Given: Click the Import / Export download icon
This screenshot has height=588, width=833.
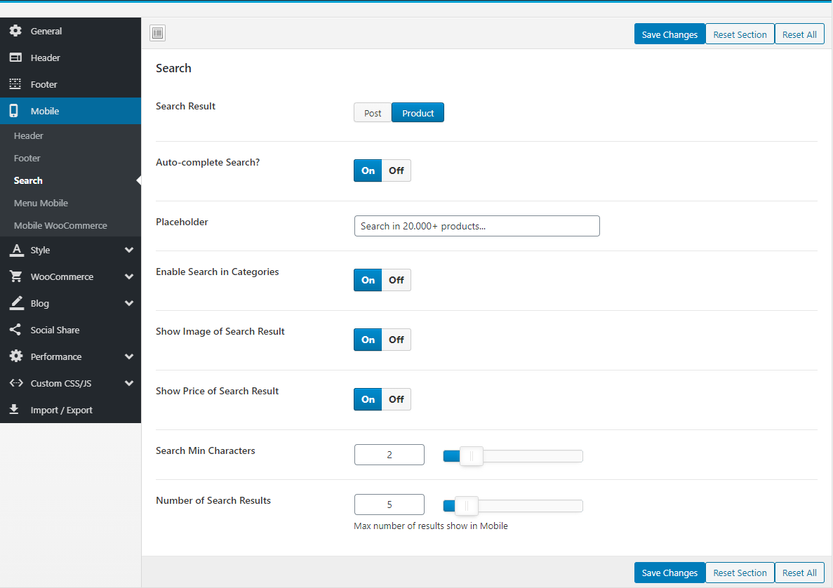Looking at the screenshot, I should pyautogui.click(x=15, y=410).
